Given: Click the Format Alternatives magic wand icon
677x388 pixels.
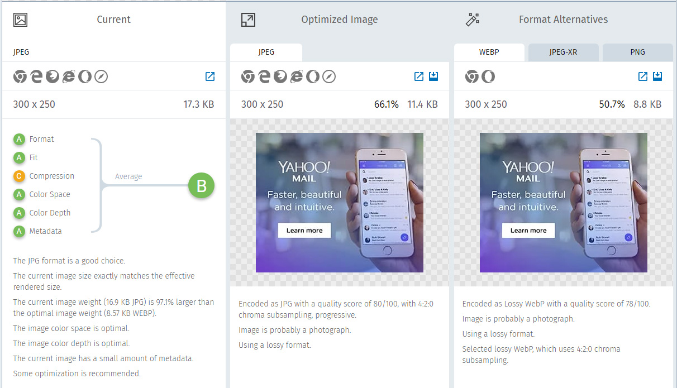Looking at the screenshot, I should click(473, 20).
